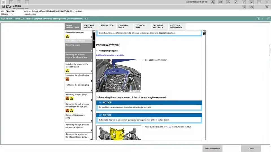Click orange hazard icon under high pressure line step
This screenshot has width=271, height=152.
coord(67,111)
